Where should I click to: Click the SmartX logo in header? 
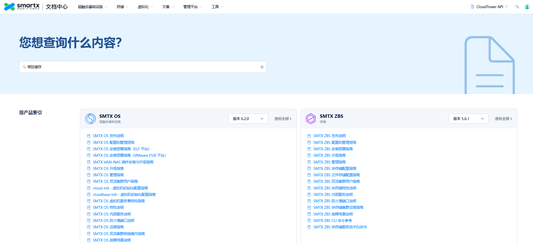22,6
